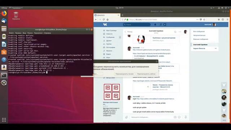
Task: Click the Firefox back arrow
Action: [96, 19]
